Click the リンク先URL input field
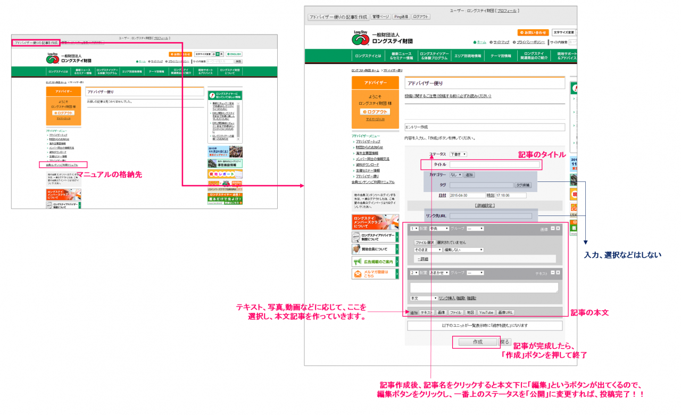The height and width of the screenshot is (415, 681). [x=491, y=216]
